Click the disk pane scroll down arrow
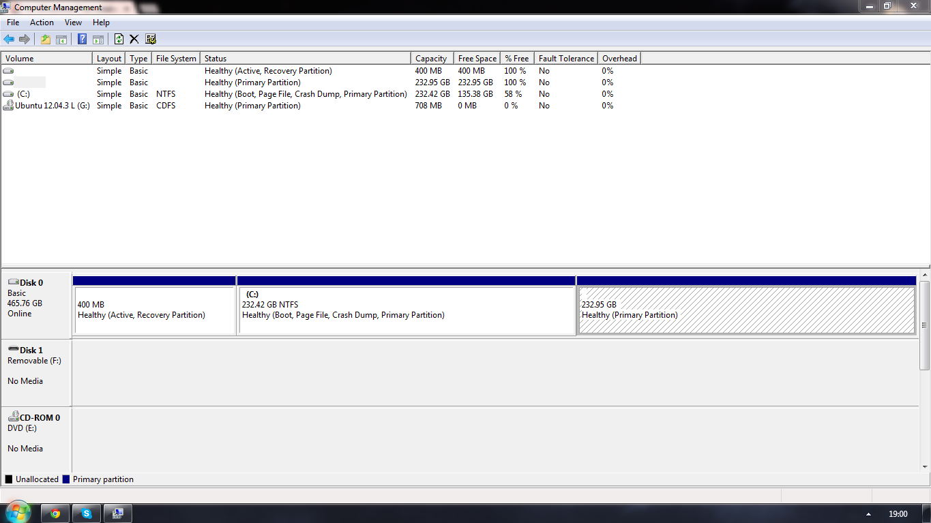The image size is (931, 523). [925, 466]
